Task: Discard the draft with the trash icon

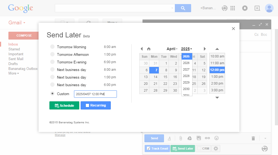Action: point(253,138)
